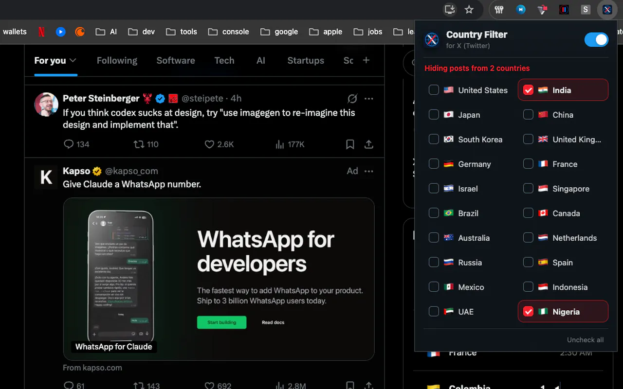Like Peter Steinberger's post
Viewport: 623px width, 389px height.
coord(219,144)
